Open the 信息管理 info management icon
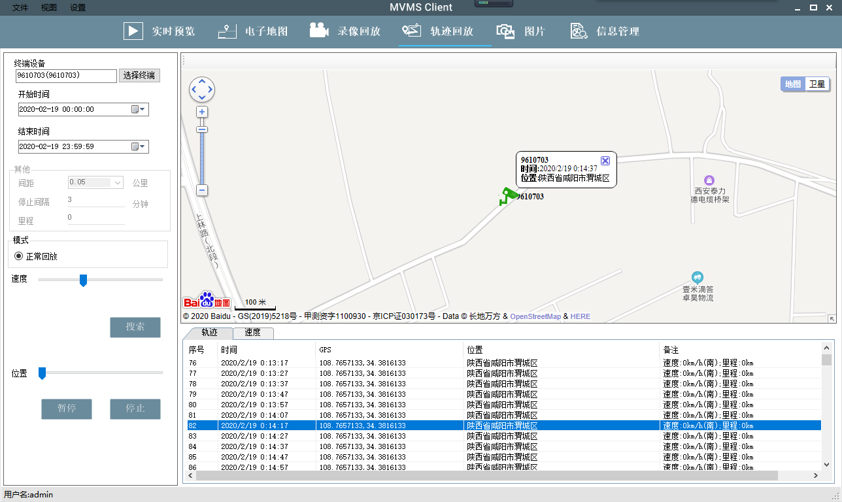 click(x=578, y=31)
